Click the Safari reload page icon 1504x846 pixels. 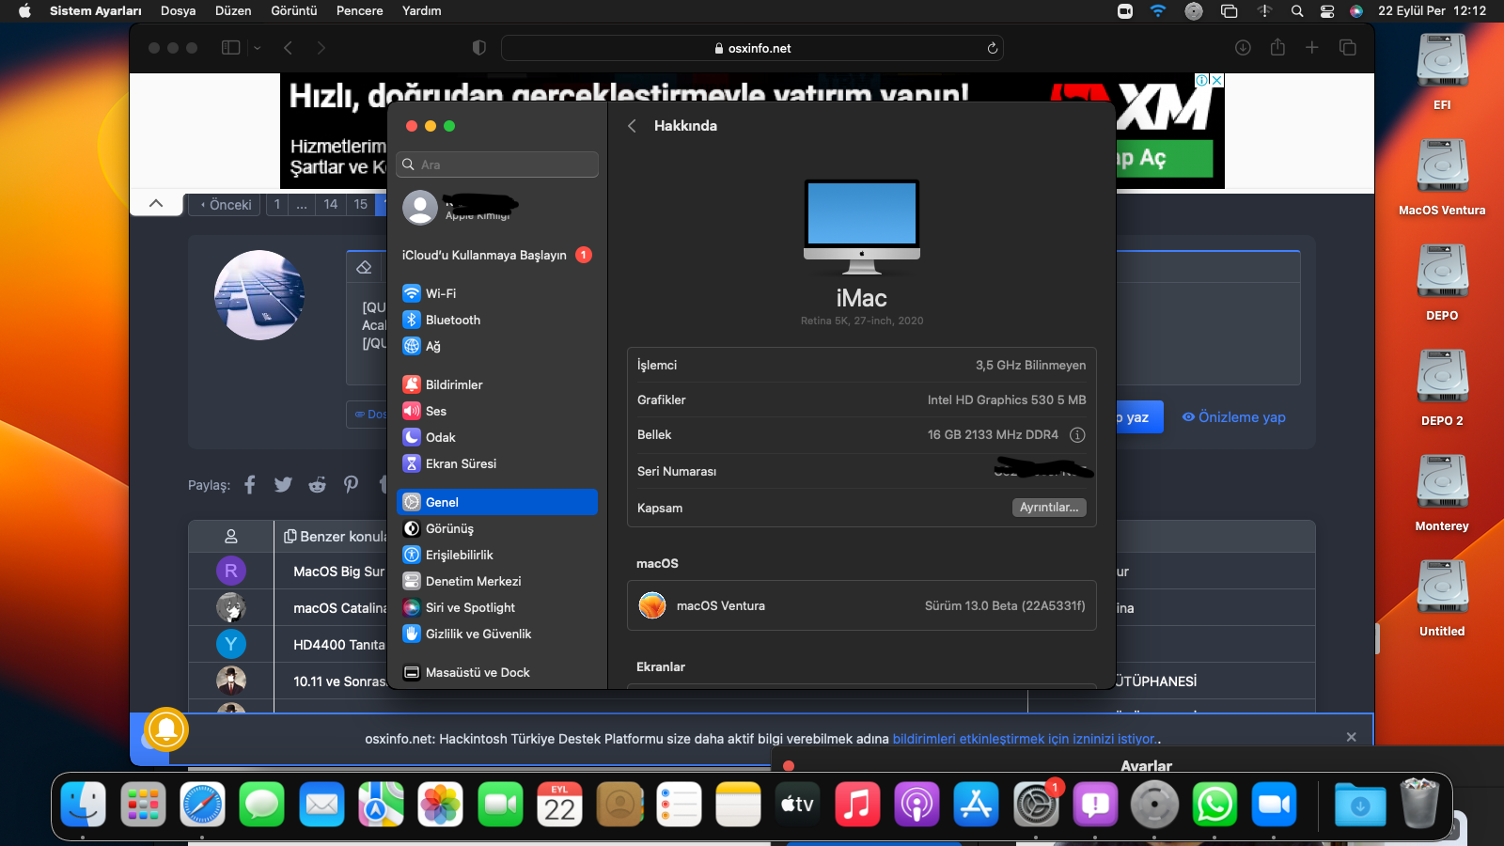992,48
